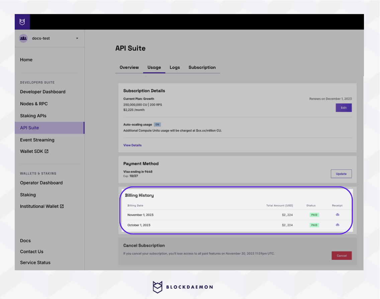Open Staking APIs in the sidebar

tap(33, 116)
